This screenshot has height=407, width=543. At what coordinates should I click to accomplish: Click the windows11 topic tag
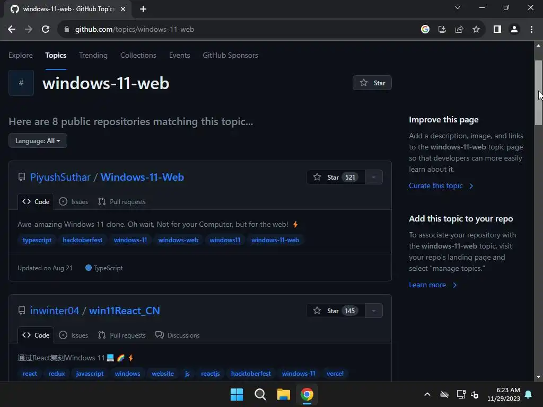pos(225,240)
